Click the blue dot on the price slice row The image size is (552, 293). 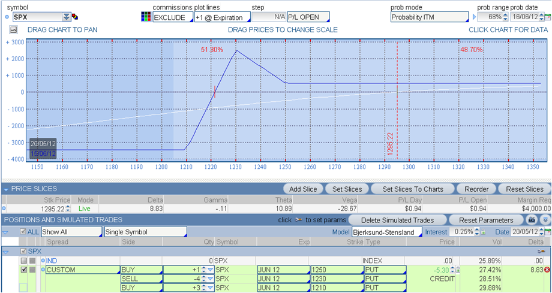click(x=4, y=209)
